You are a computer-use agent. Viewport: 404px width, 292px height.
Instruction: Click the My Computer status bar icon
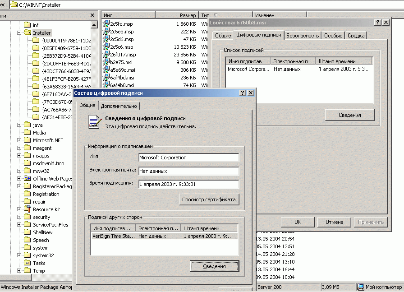pyautogui.click(x=361, y=287)
